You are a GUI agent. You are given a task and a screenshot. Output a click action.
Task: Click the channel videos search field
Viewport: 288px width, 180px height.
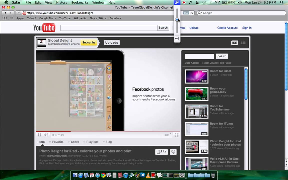(199, 56)
